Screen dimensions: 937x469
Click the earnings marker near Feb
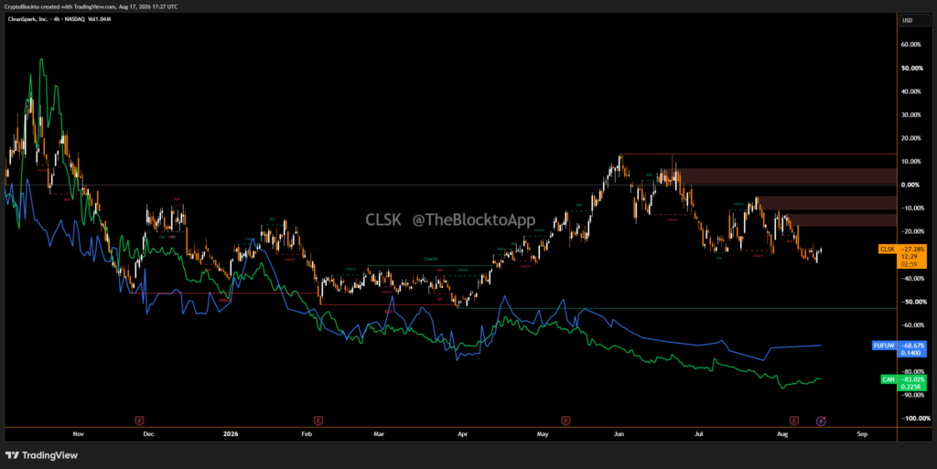coord(318,421)
